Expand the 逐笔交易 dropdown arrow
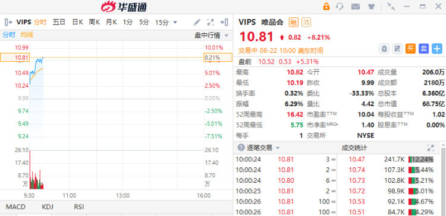This screenshot has height=216, width=446. coord(278,148)
